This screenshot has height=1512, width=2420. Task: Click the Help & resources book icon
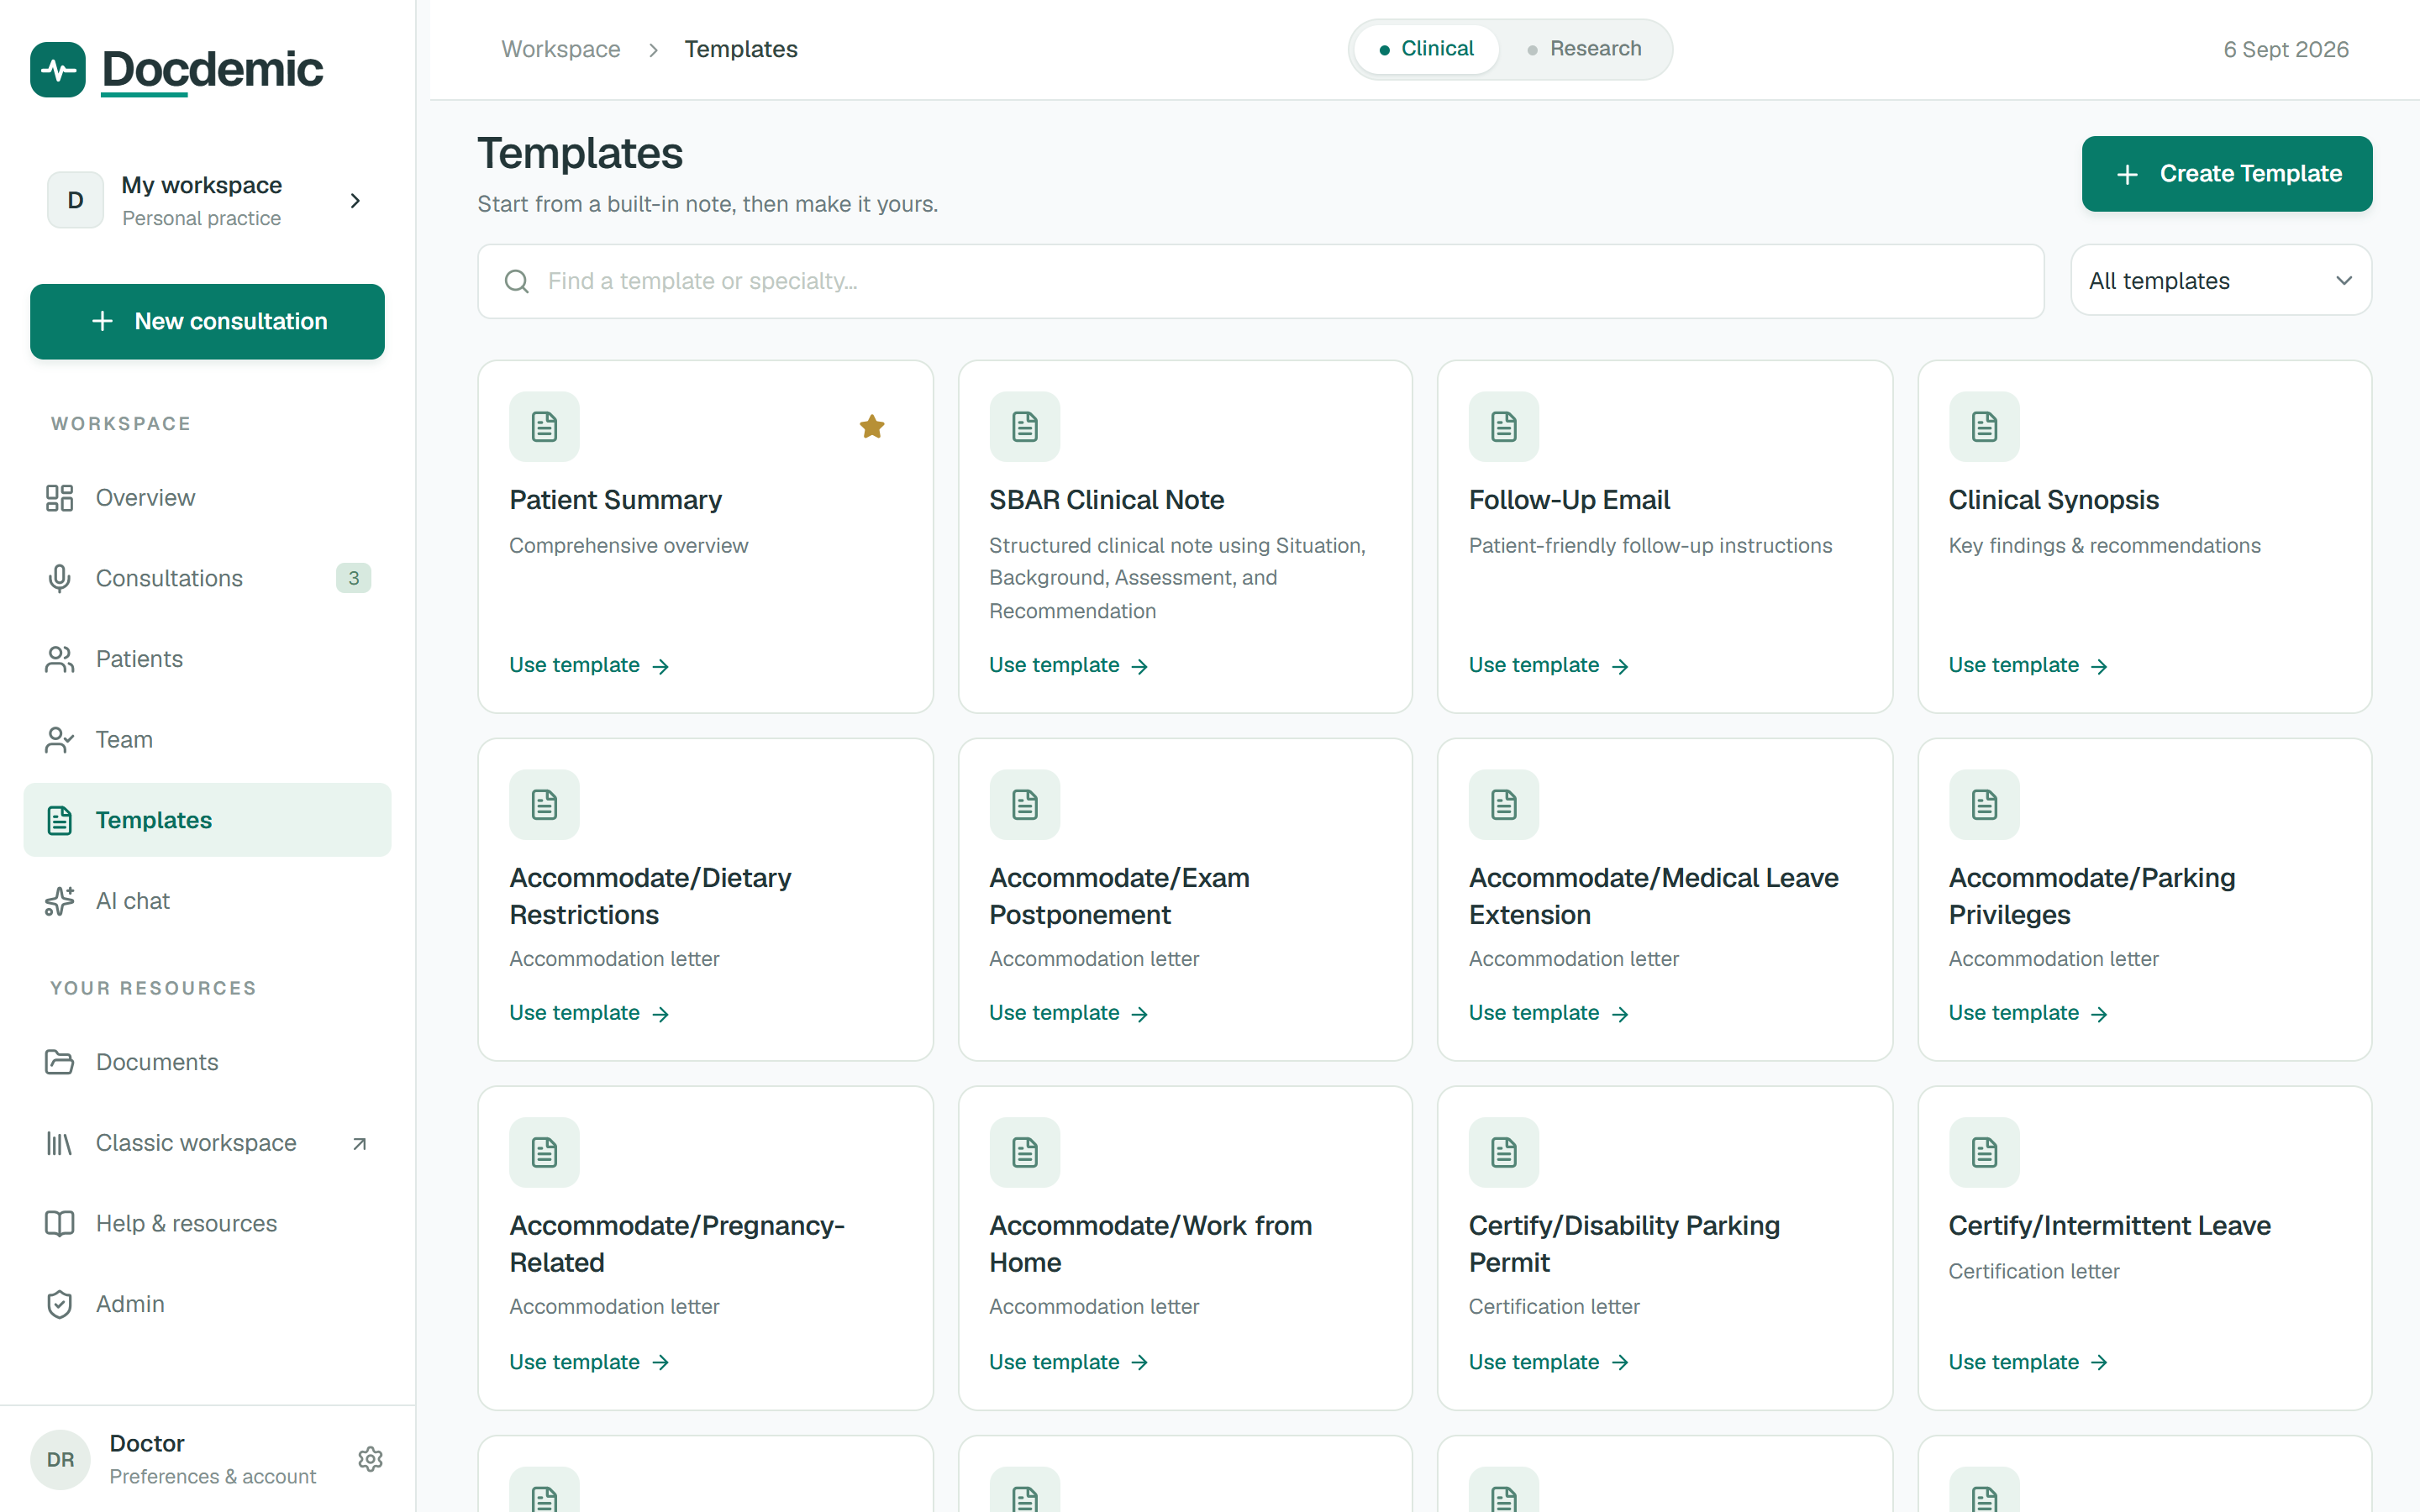point(59,1223)
